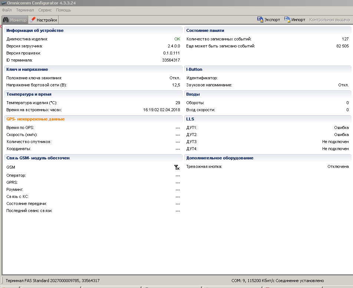Open the Файл menu

tap(7, 10)
